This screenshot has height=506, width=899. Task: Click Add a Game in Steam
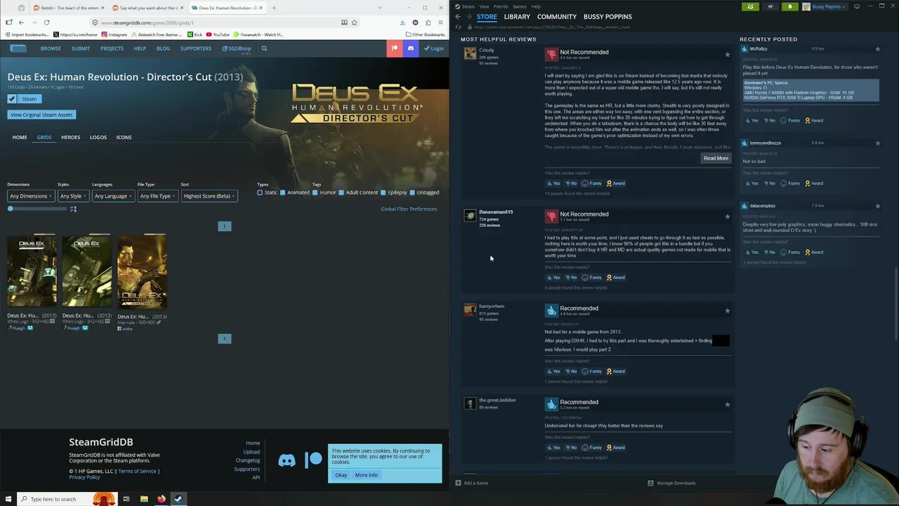point(471,483)
